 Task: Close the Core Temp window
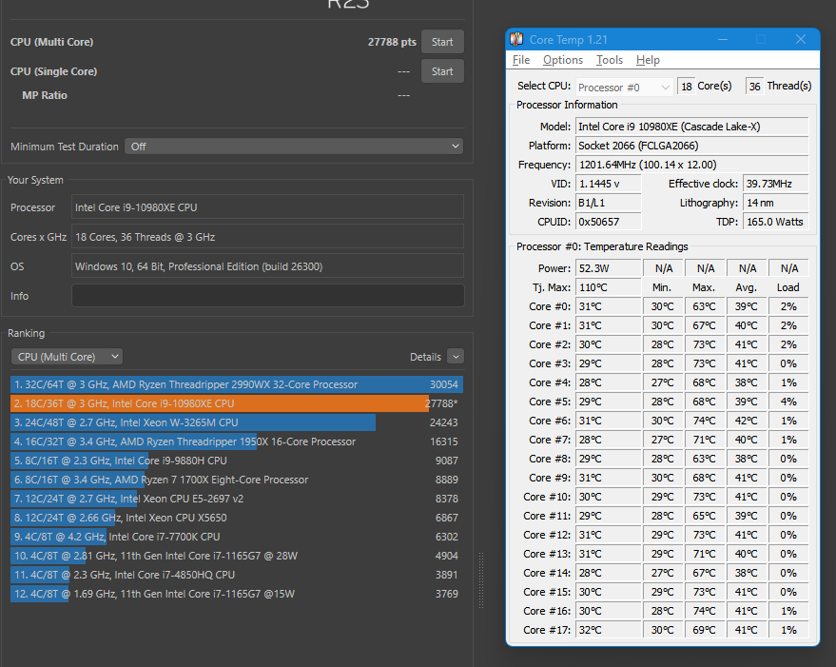click(x=800, y=39)
